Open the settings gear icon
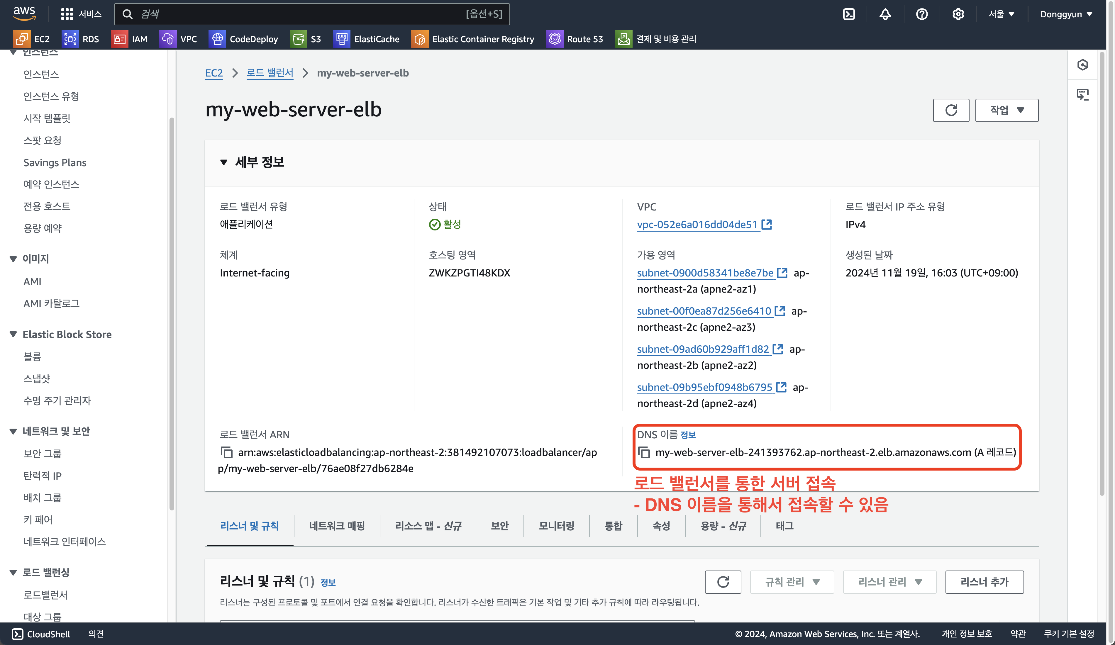 tap(958, 14)
